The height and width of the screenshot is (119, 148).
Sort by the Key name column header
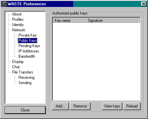click(69, 20)
